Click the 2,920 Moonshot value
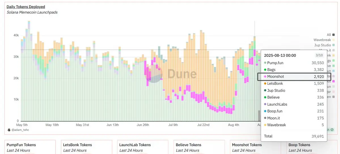The width and height of the screenshot is (340, 154). [x=319, y=77]
